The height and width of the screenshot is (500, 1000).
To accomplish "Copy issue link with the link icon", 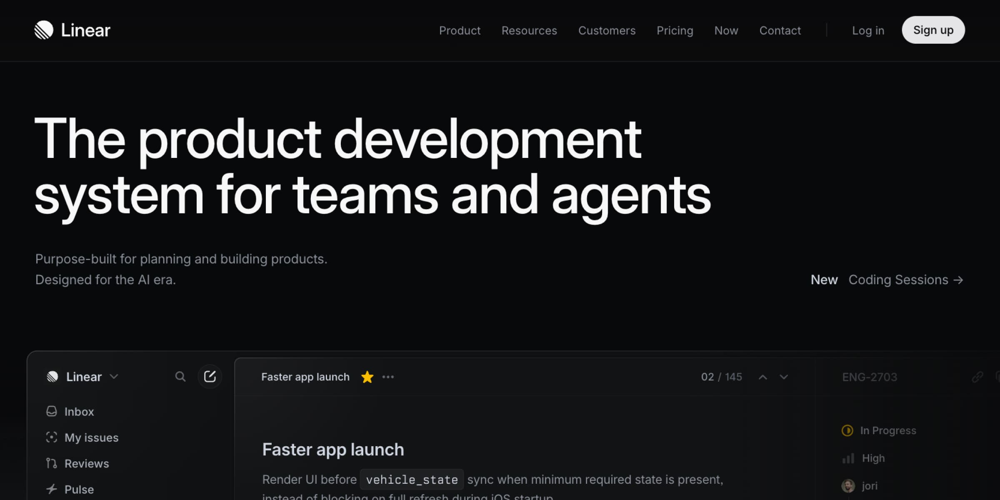I will click(x=977, y=377).
